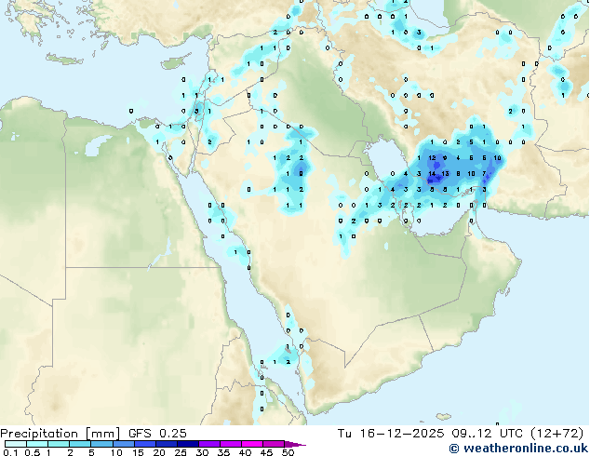Viewport: 590px width, 456px height.
Task: Pick the legend swatch between 35 and 40
Action: 231,444
